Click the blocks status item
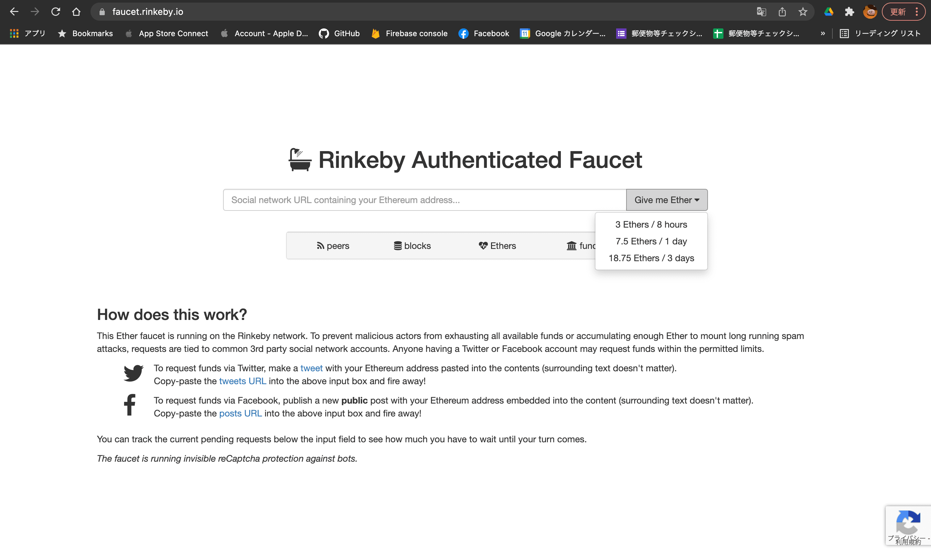Image resolution: width=931 pixels, height=554 pixels. [412, 246]
